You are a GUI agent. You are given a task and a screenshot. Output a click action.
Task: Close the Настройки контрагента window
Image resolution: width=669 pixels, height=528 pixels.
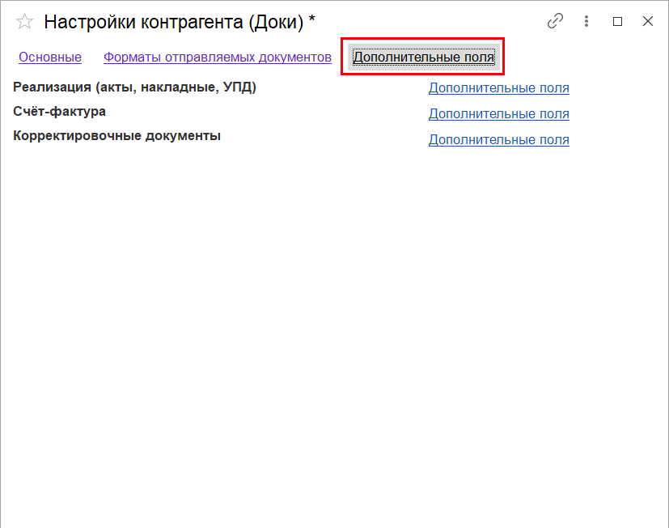click(648, 21)
